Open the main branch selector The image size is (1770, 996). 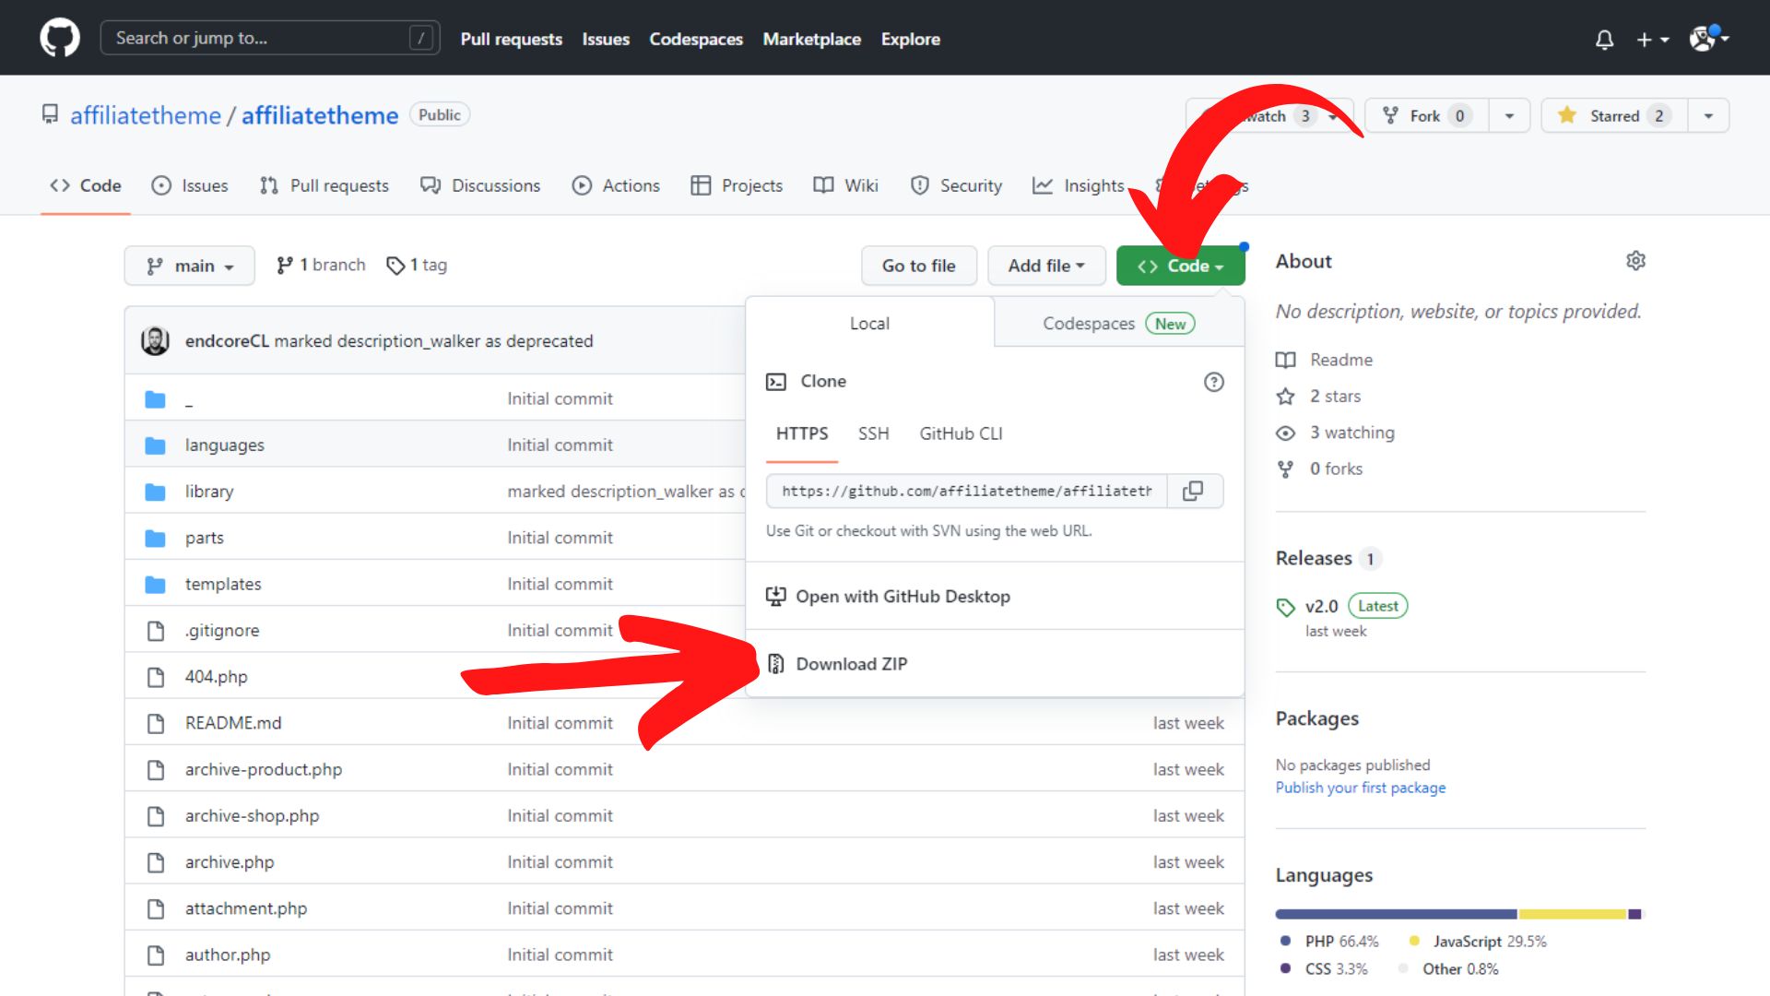click(190, 266)
